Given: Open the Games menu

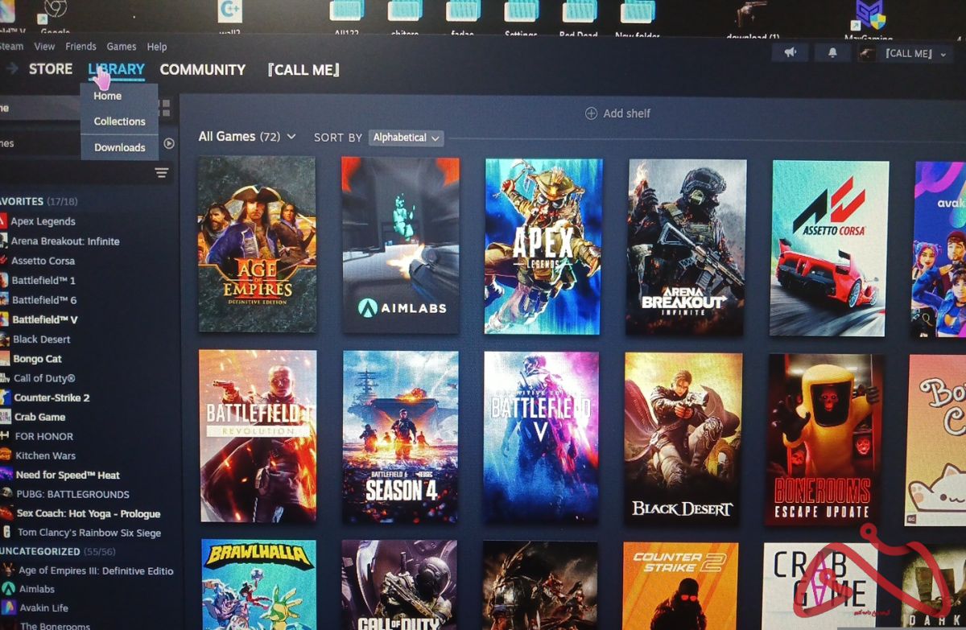Looking at the screenshot, I should coord(122,47).
